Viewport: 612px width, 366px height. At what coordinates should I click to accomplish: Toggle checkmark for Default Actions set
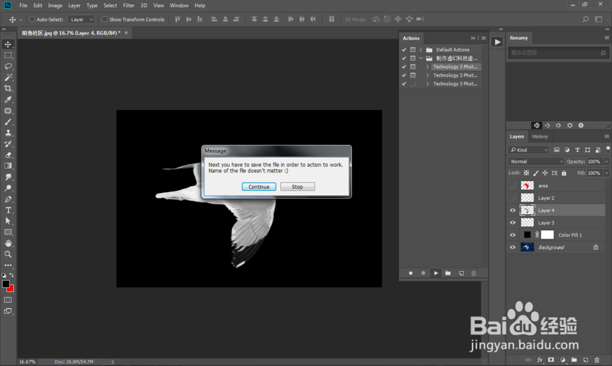point(404,50)
